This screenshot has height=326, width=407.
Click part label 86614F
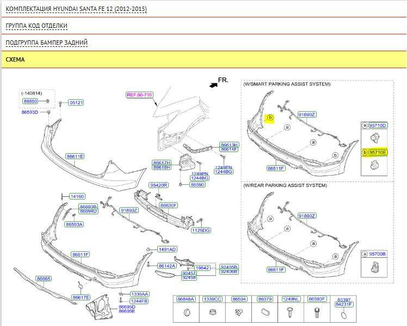click(x=229, y=149)
